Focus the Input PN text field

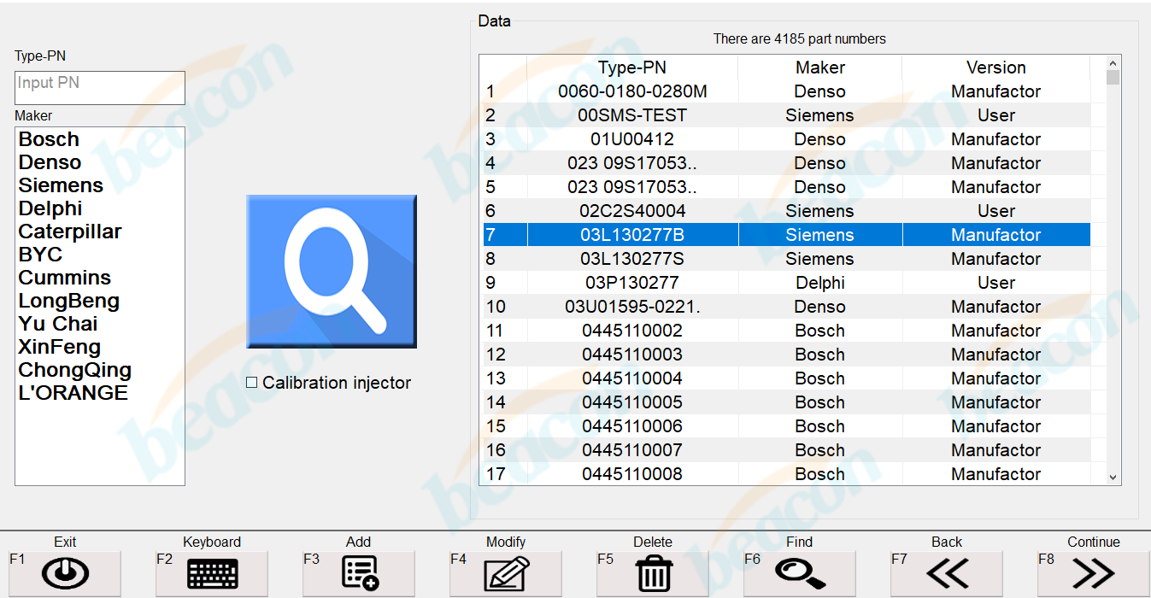point(100,87)
